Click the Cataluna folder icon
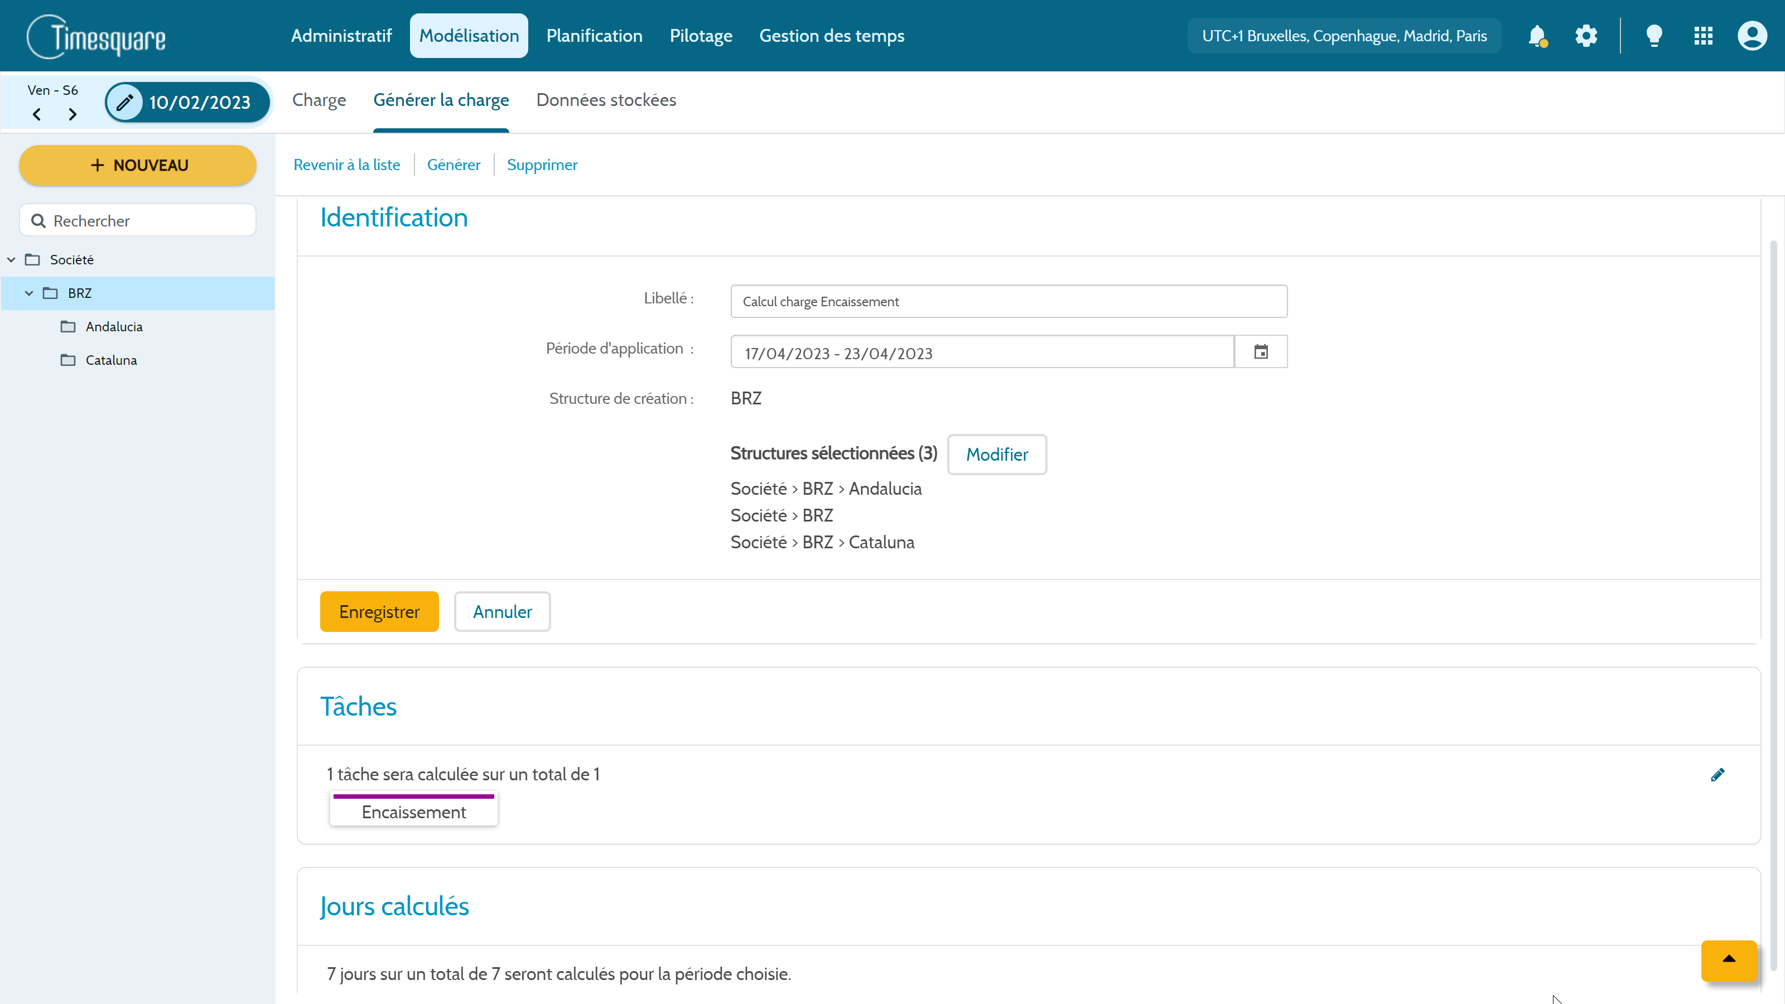 68,360
